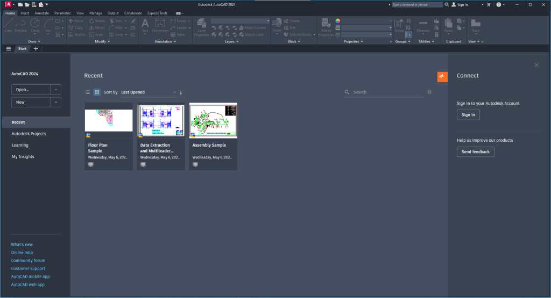551x298 pixels.
Task: Switch to the Express Tools ribbon tab
Action: tap(157, 13)
